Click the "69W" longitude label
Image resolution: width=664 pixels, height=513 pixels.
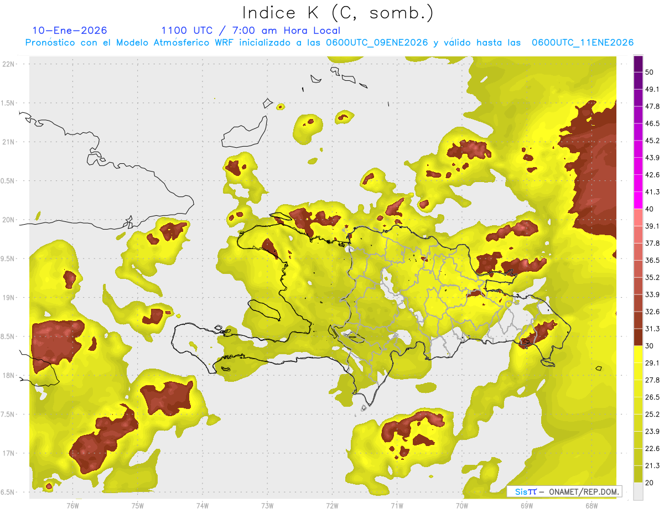click(x=527, y=505)
